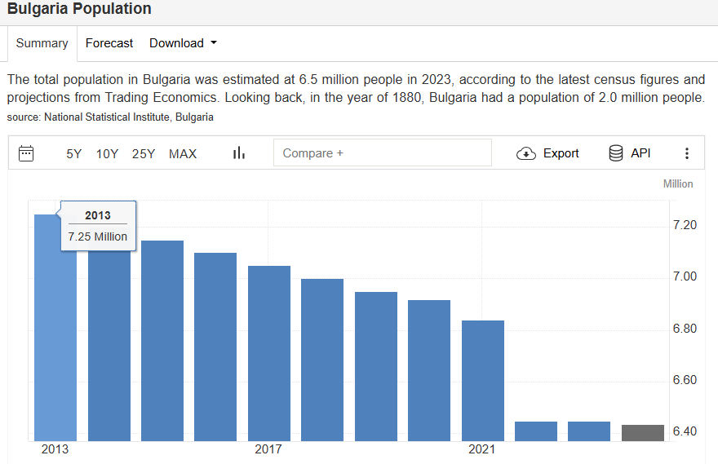Click the API database icon
Screen dimensions: 718x464
coord(616,152)
